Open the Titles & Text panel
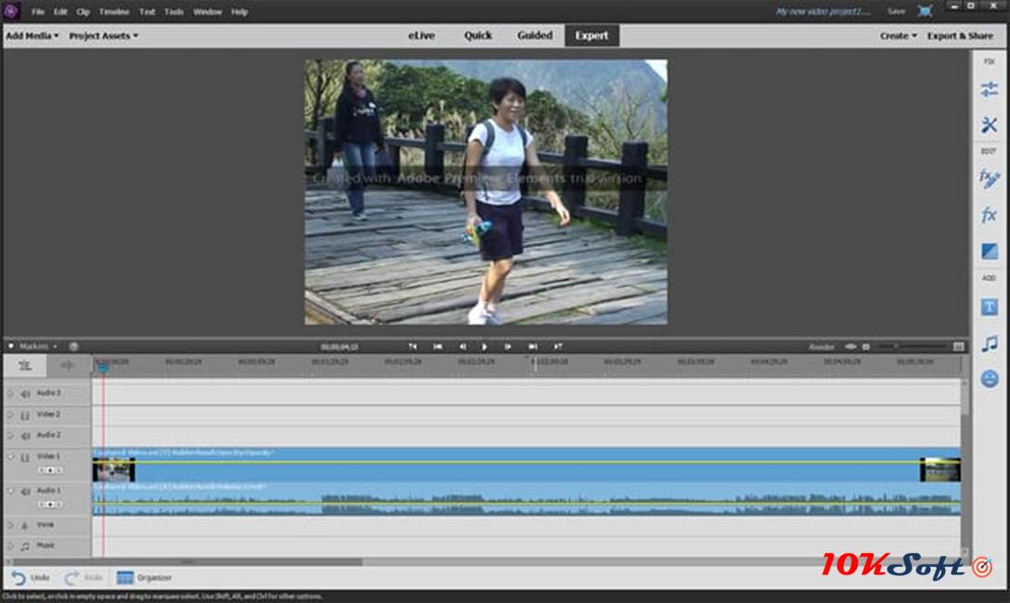 tap(990, 306)
